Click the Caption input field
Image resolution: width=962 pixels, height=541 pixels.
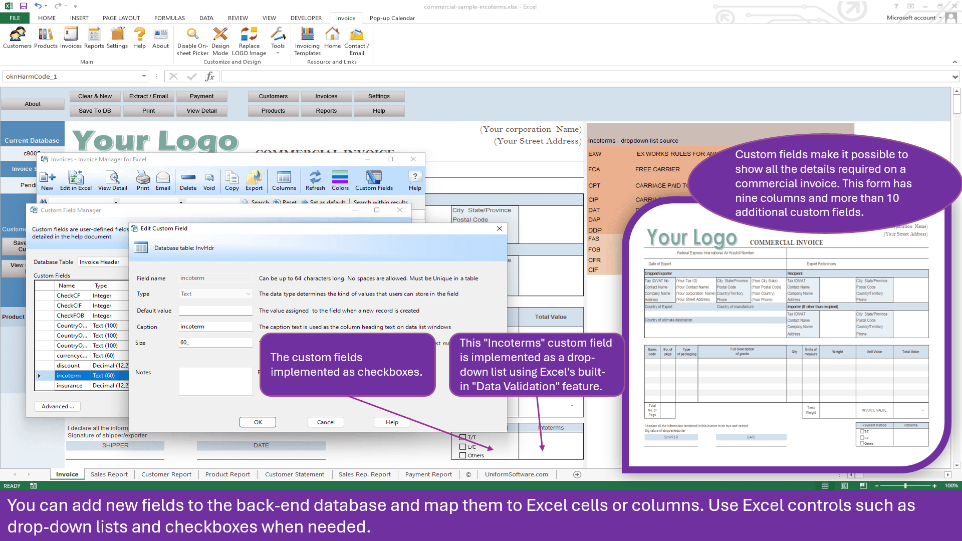[x=215, y=327]
